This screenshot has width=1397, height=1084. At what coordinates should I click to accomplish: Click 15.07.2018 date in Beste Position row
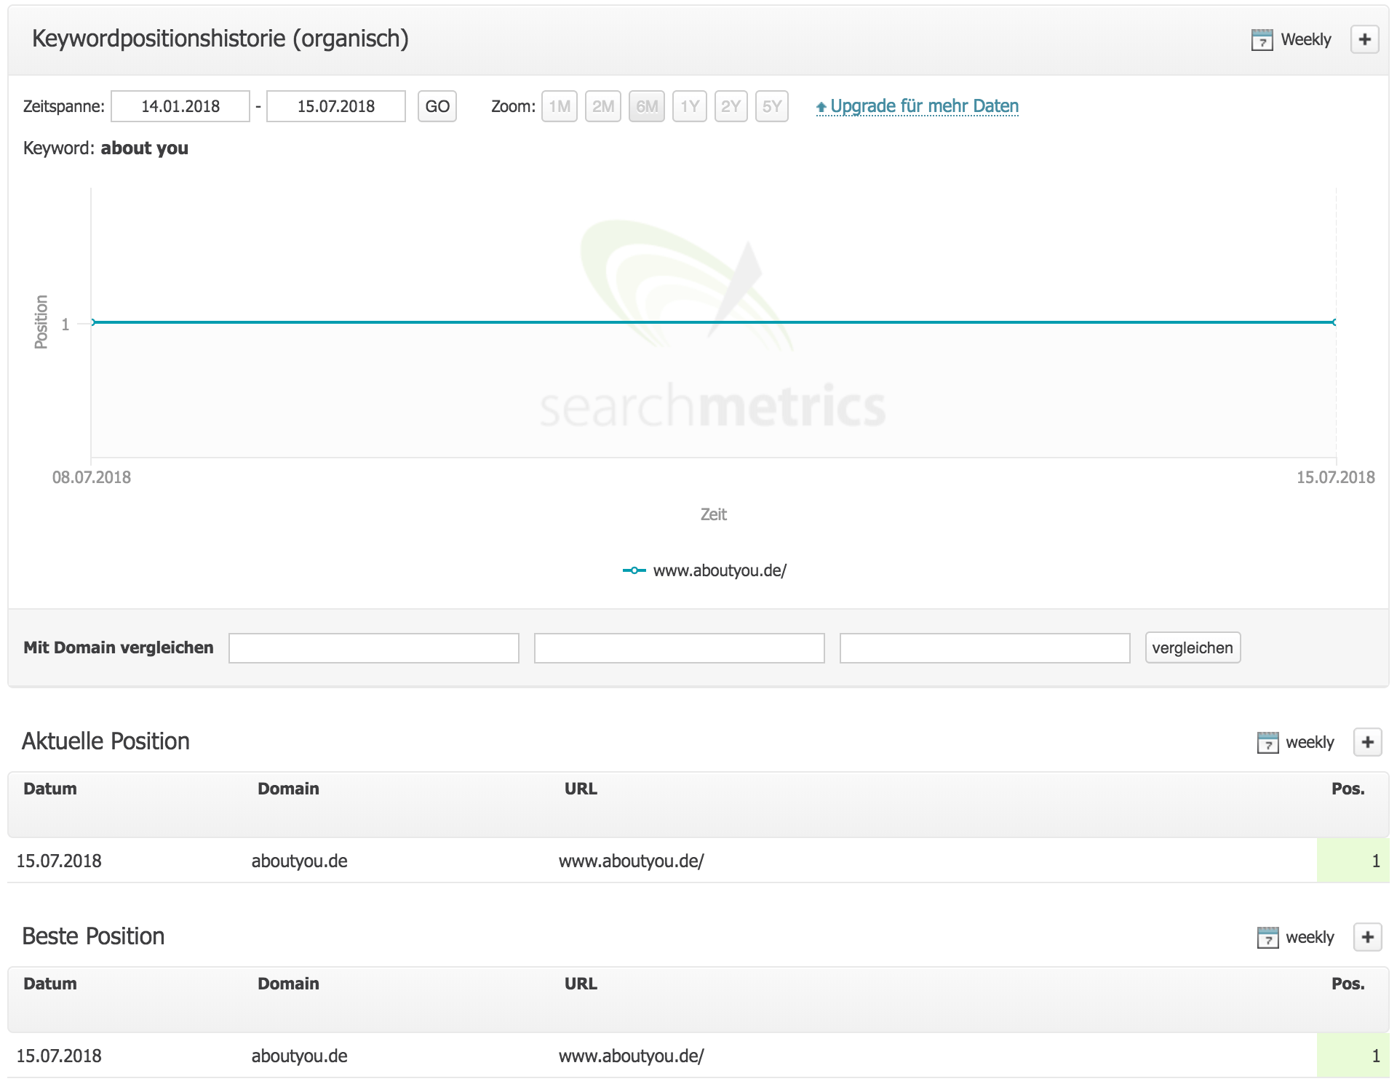pos(59,1056)
